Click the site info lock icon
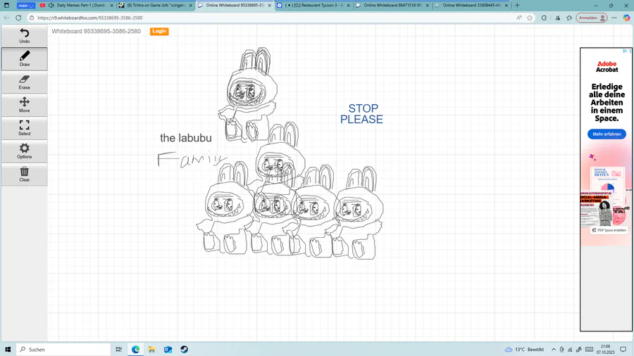The image size is (634, 356). (32, 18)
